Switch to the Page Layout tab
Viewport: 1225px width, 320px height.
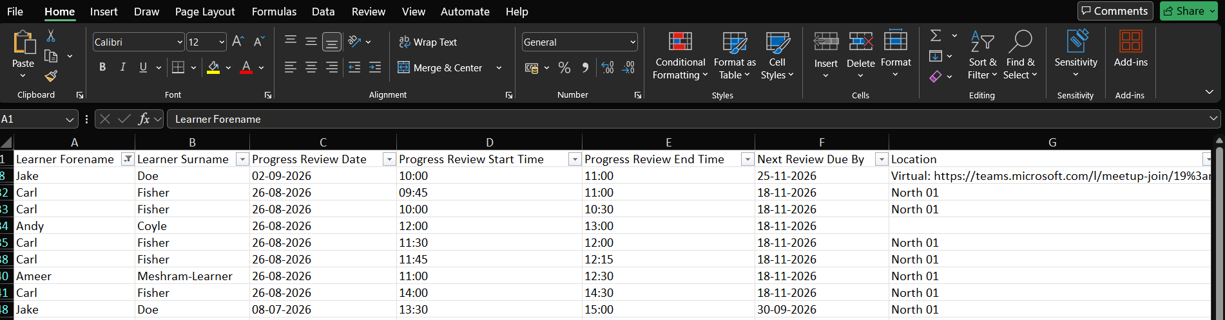205,12
